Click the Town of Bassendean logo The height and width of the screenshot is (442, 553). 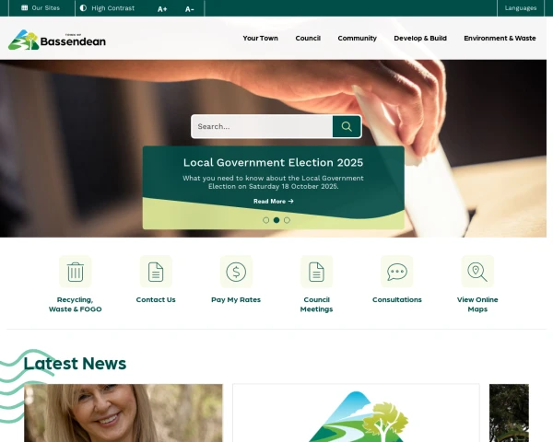(x=57, y=40)
